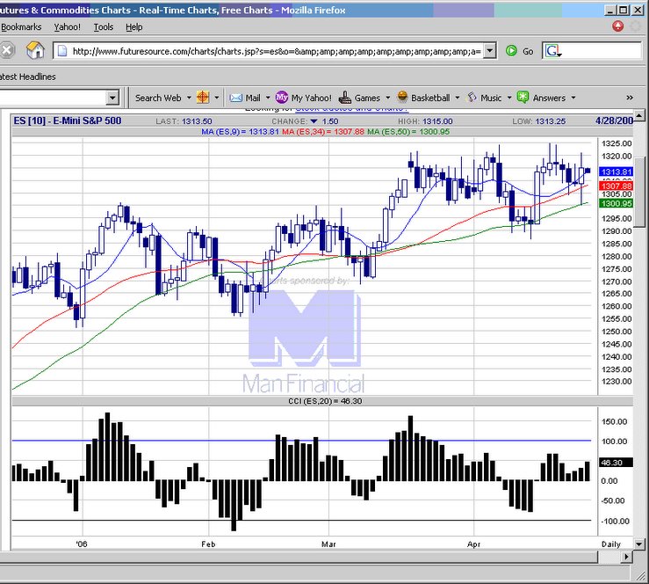Go to Home page icon
Viewport: 649px width, 584px height.
pos(36,50)
